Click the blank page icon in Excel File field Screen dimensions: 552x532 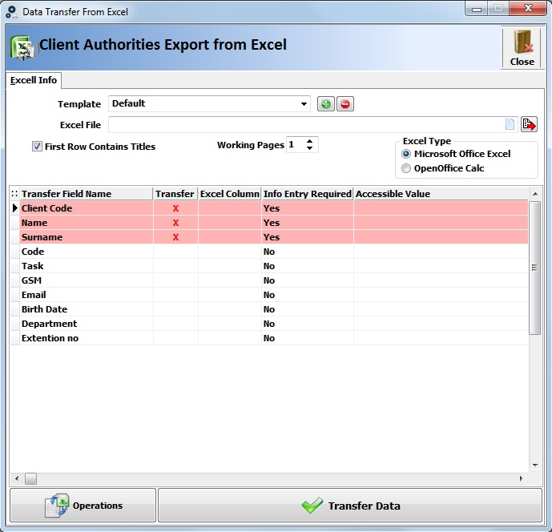[x=510, y=124]
